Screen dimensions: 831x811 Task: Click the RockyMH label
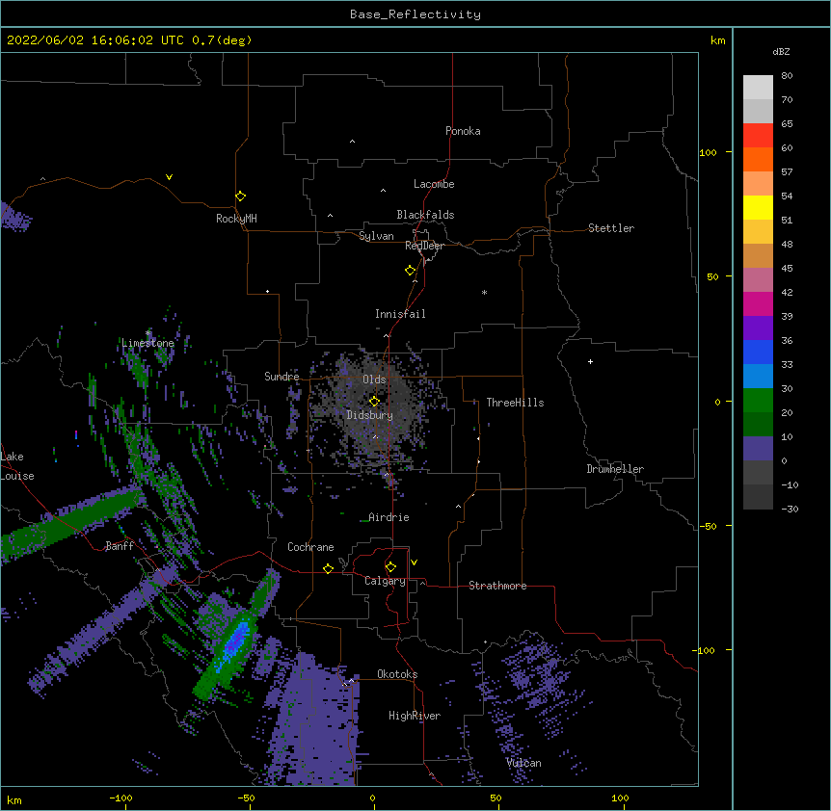[x=236, y=219]
